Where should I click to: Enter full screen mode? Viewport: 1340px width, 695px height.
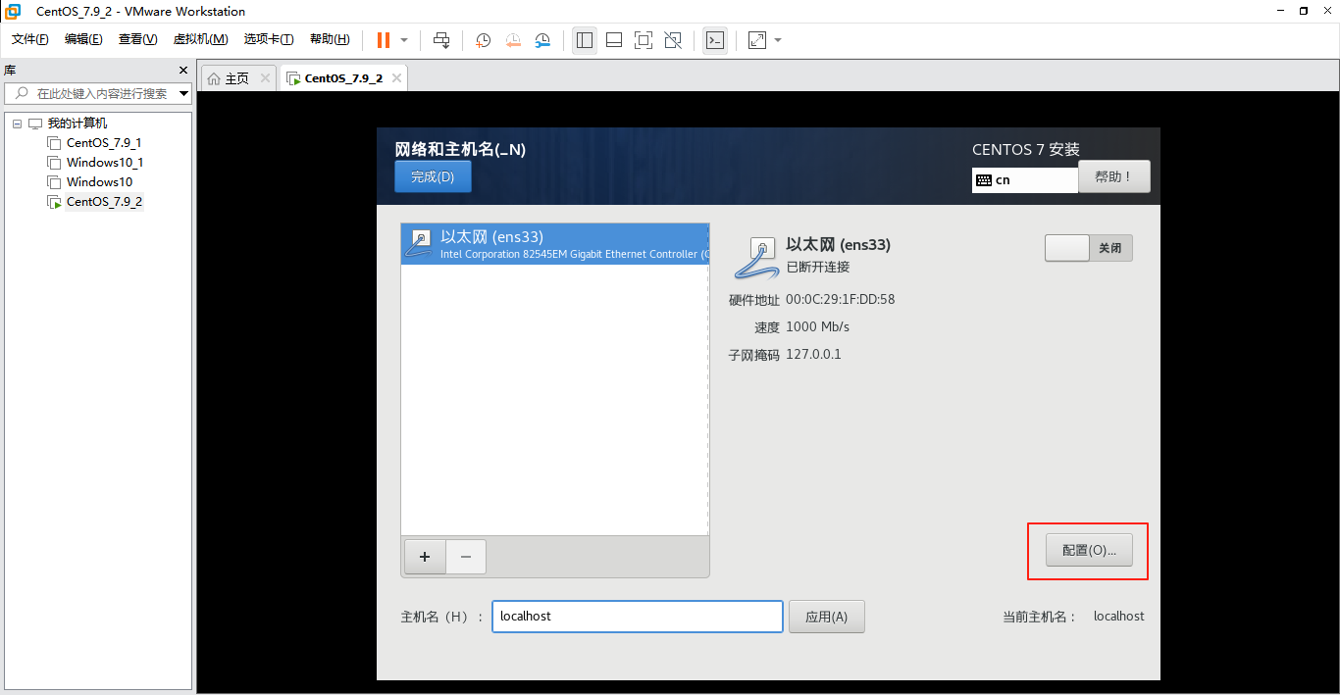(x=644, y=40)
